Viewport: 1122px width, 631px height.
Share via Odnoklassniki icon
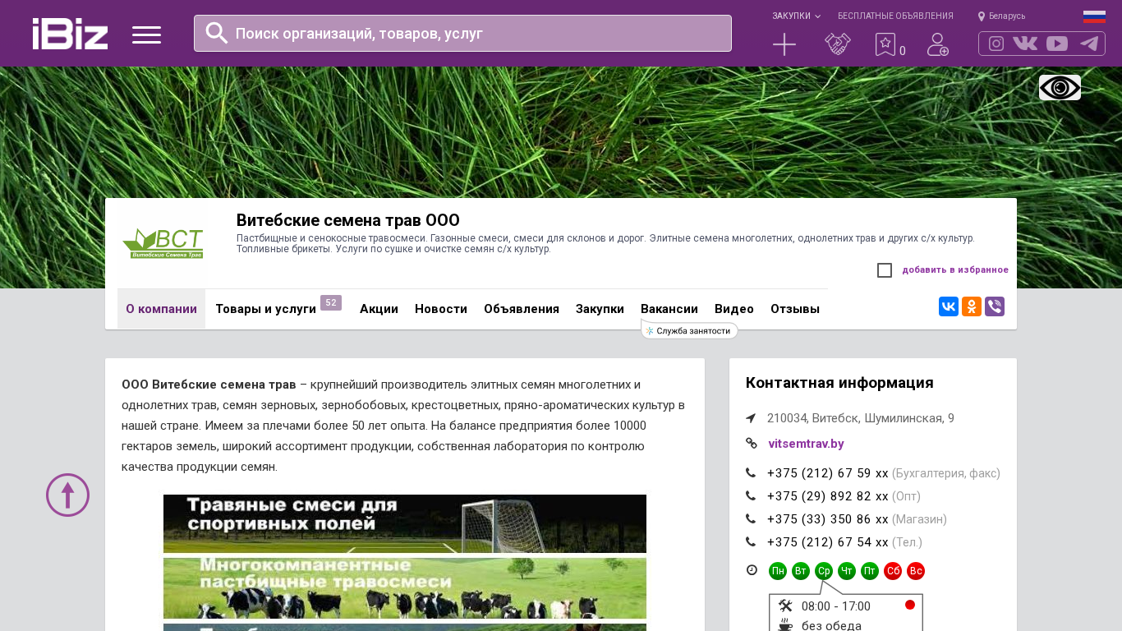tap(972, 306)
